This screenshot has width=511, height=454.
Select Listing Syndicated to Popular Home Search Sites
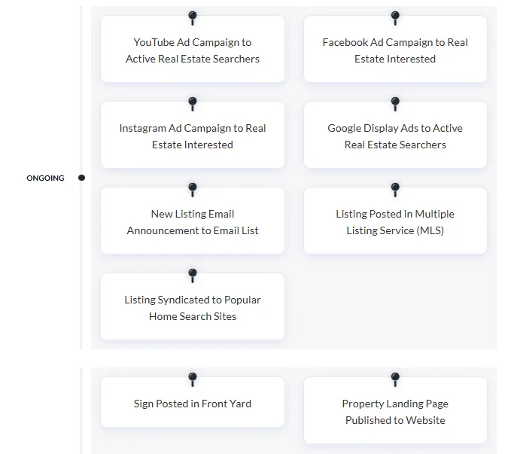[193, 306]
